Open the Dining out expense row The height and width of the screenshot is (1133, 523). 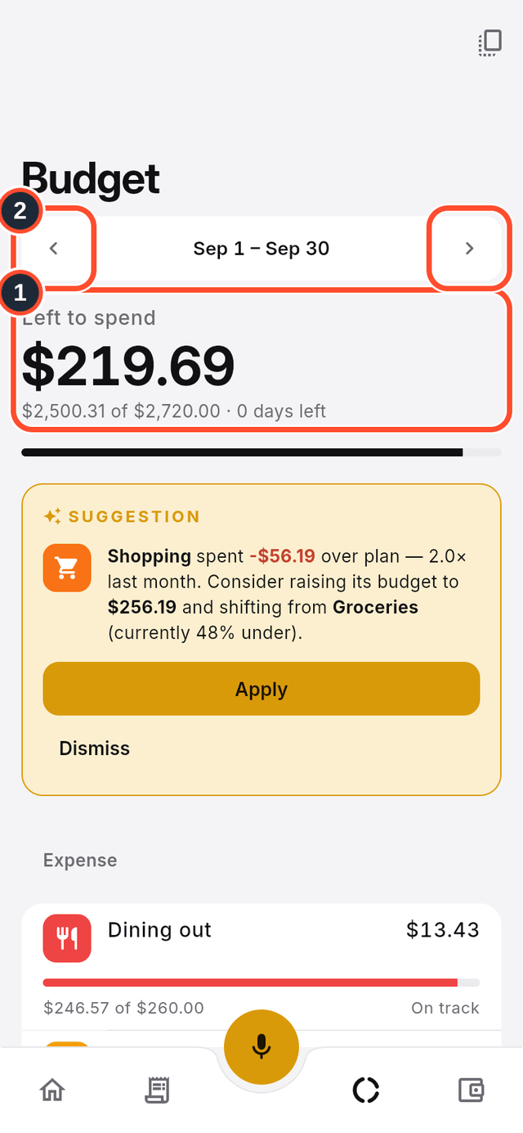(x=261, y=967)
